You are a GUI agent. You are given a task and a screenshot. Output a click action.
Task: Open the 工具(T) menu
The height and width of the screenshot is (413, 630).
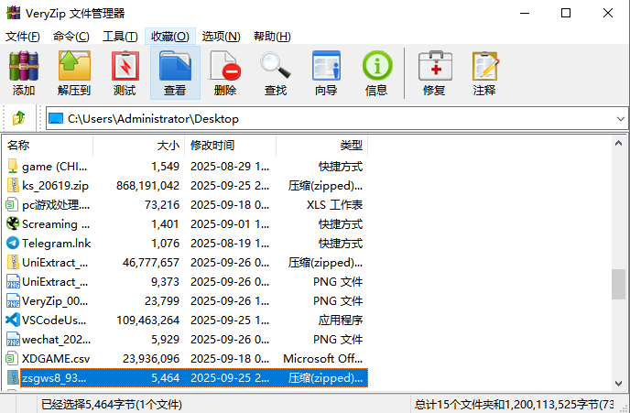[x=120, y=37]
